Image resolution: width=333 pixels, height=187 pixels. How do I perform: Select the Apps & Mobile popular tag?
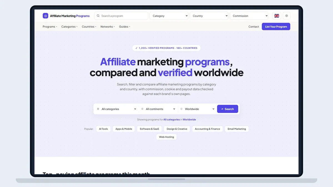[x=124, y=129]
